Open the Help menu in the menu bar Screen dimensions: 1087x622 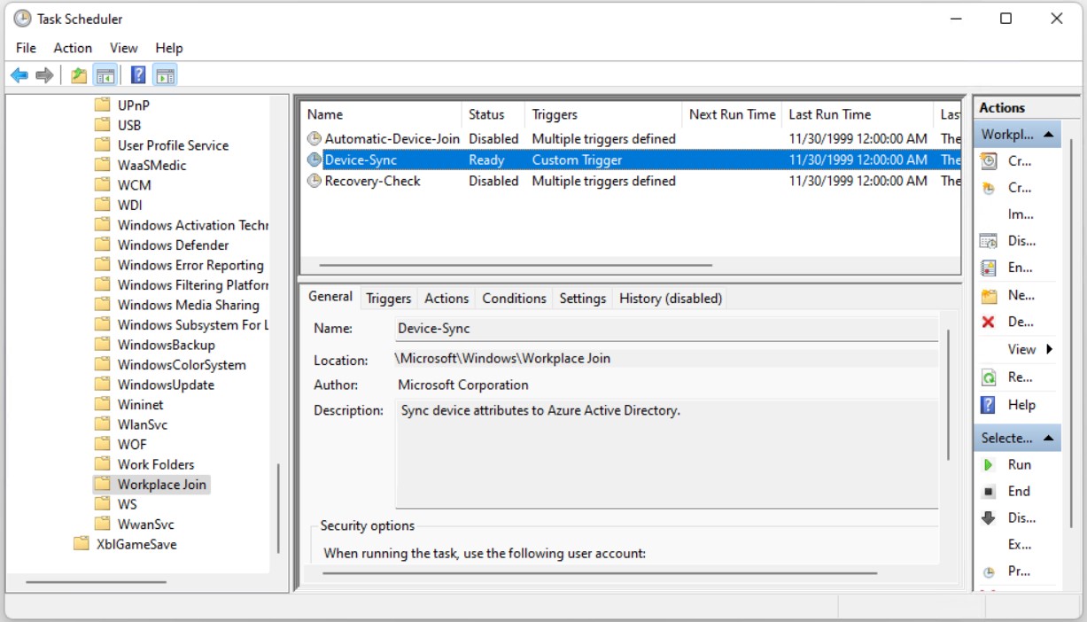(x=169, y=48)
